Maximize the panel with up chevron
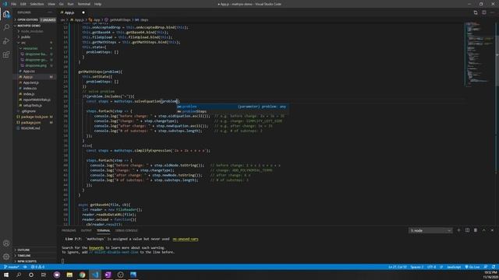This screenshot has height=280, width=499. pos(483,230)
